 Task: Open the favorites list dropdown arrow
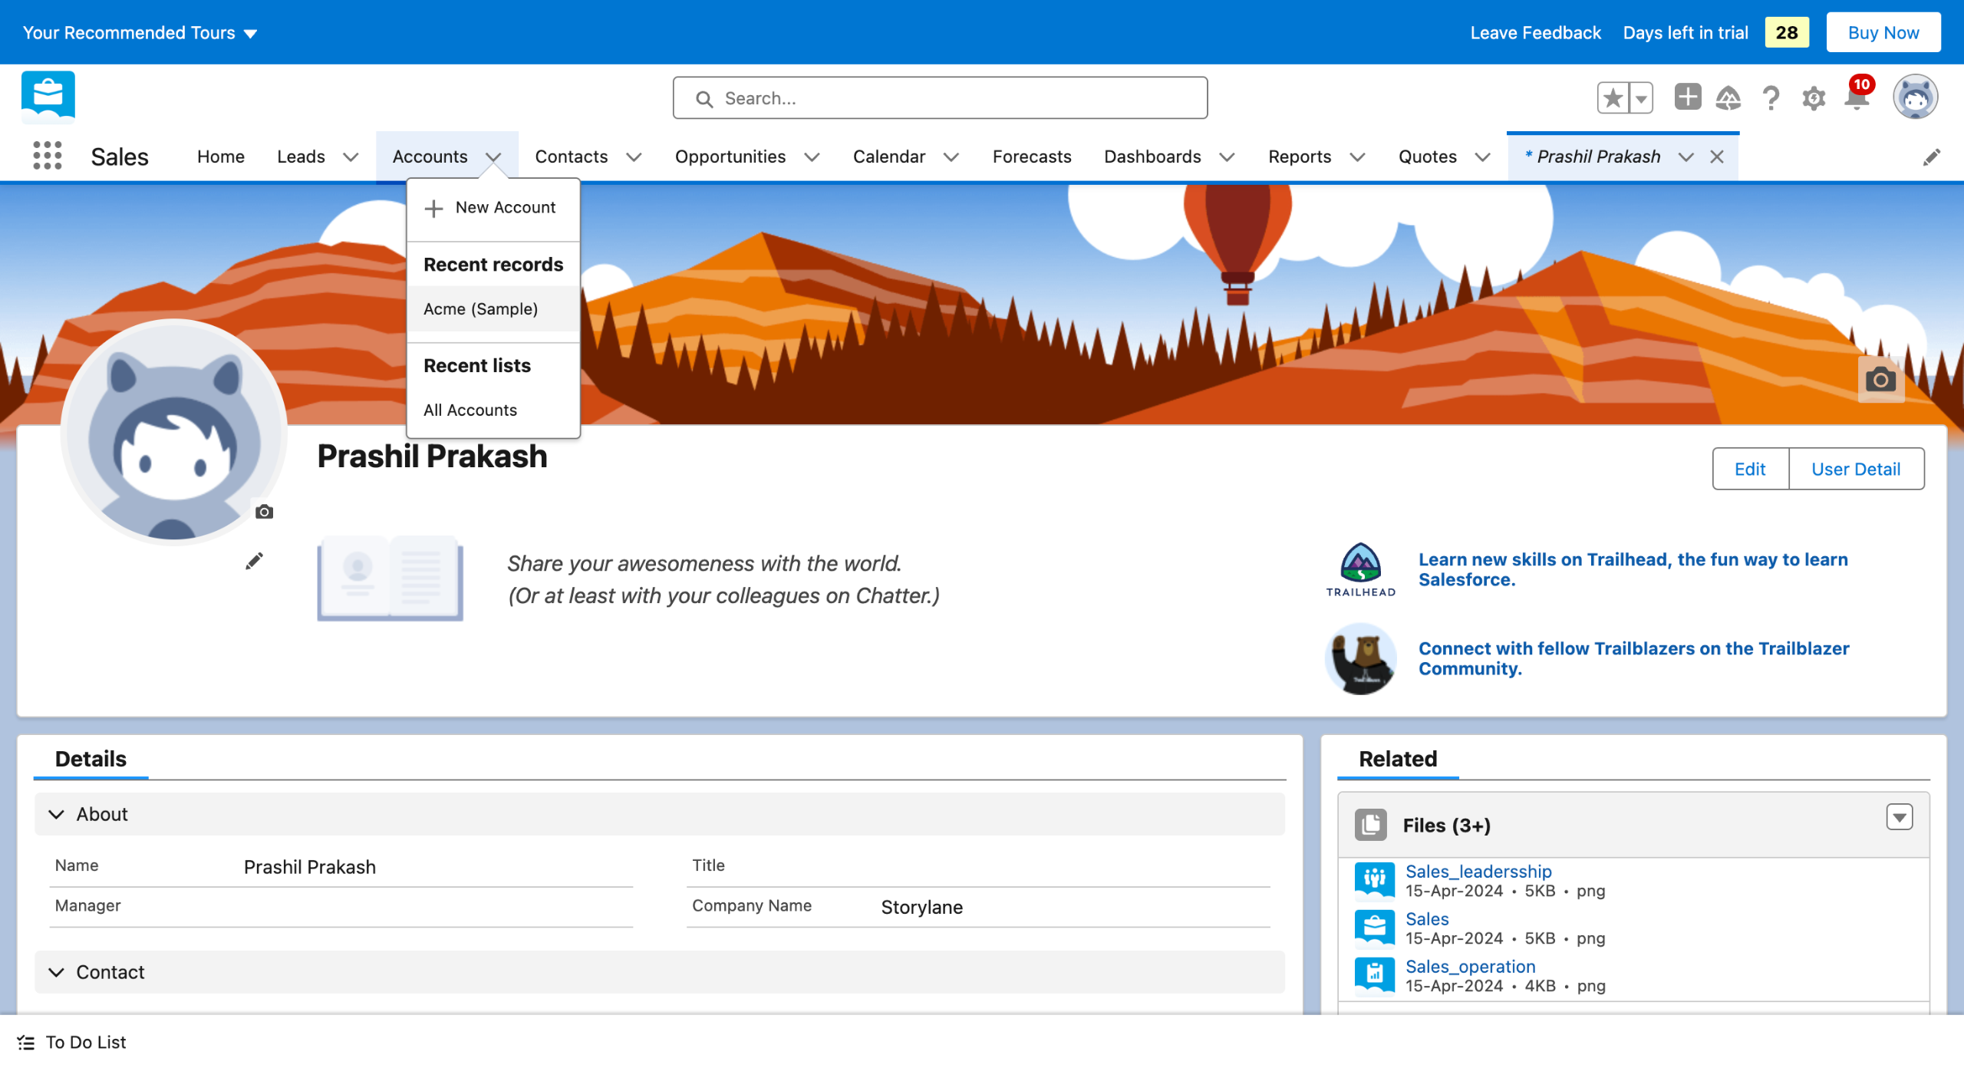coord(1641,97)
